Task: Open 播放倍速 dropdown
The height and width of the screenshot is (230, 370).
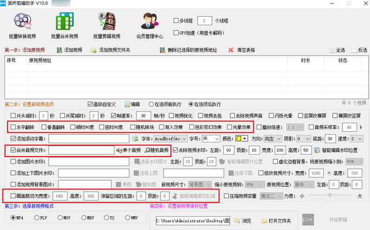Action: tap(295, 127)
